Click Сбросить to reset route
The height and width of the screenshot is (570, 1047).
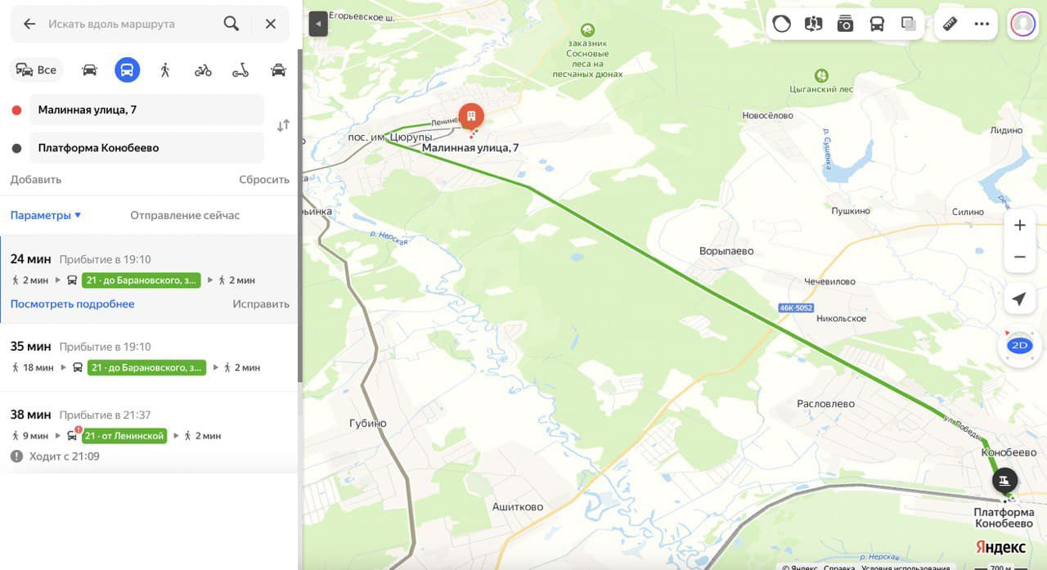click(264, 179)
